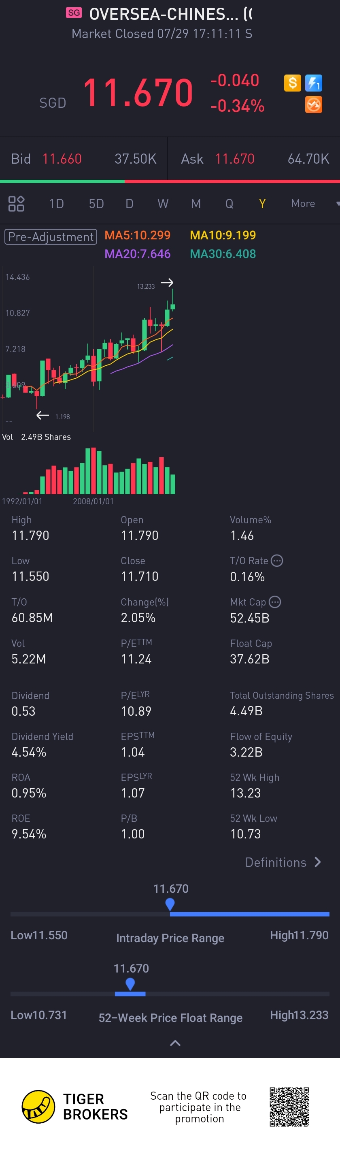This screenshot has height=1156, width=340.
Task: Select the Y yearly chart tab
Action: 262,204
